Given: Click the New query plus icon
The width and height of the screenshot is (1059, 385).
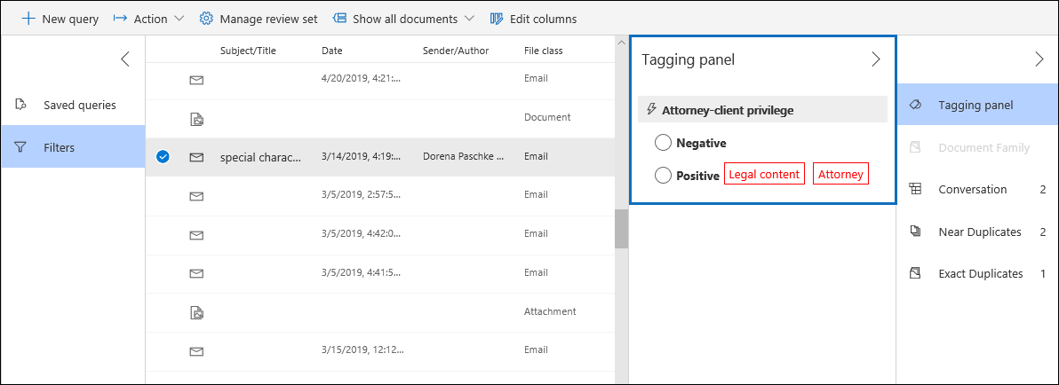Looking at the screenshot, I should pyautogui.click(x=28, y=19).
